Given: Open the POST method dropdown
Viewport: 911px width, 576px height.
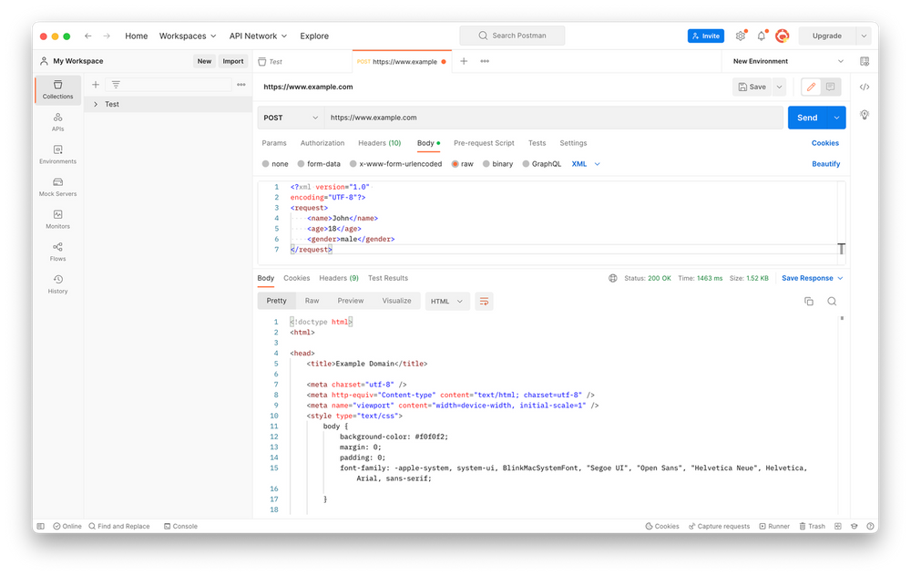Looking at the screenshot, I should (x=291, y=118).
